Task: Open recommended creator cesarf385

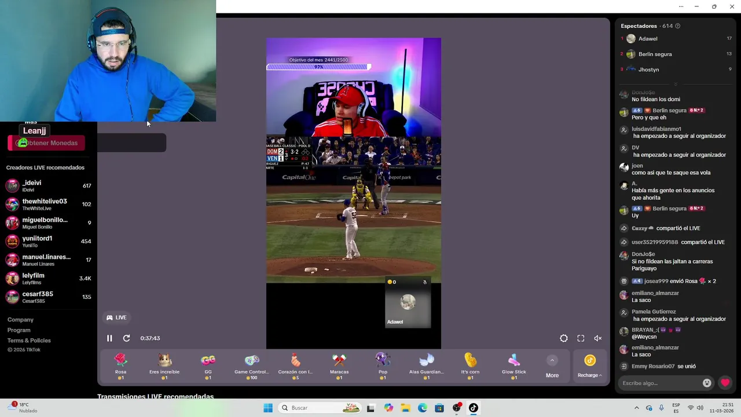Action: (x=49, y=297)
